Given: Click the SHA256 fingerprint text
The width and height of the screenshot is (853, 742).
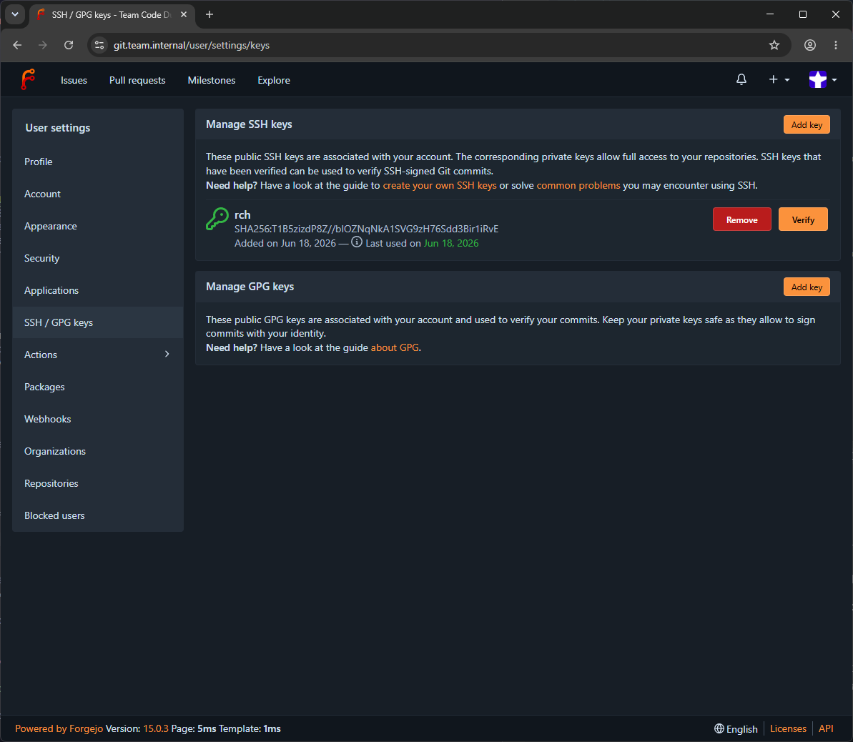Looking at the screenshot, I should tap(366, 229).
